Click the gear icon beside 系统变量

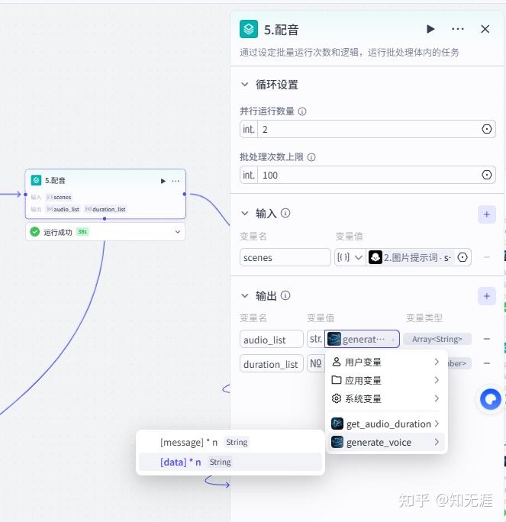337,398
